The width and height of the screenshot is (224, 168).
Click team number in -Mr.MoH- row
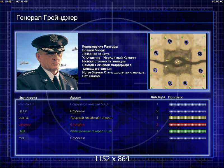(x=157, y=104)
